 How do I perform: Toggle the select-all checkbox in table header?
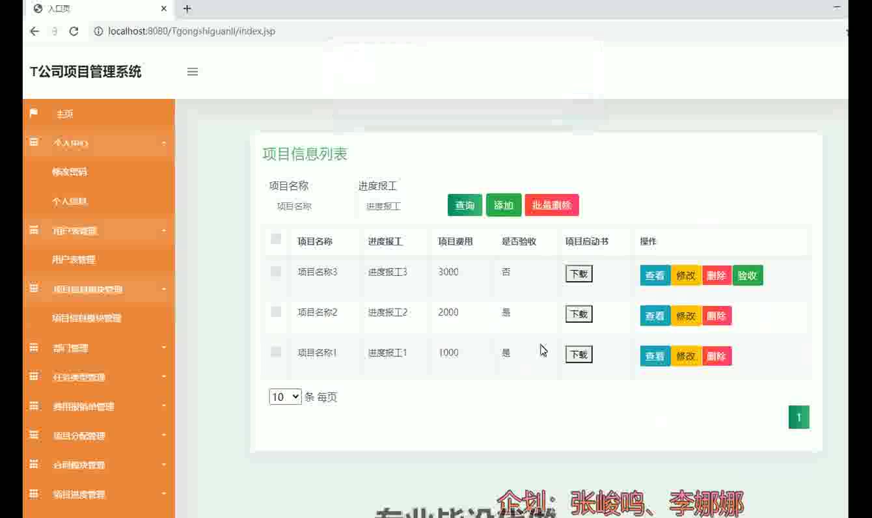(x=276, y=239)
